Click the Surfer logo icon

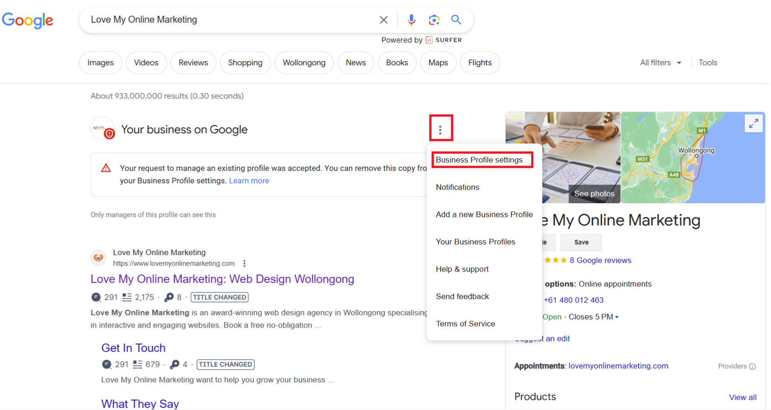[x=429, y=40]
